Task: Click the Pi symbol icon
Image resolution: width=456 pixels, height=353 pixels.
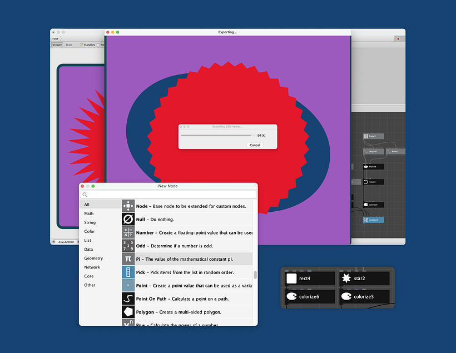Action: click(x=128, y=259)
